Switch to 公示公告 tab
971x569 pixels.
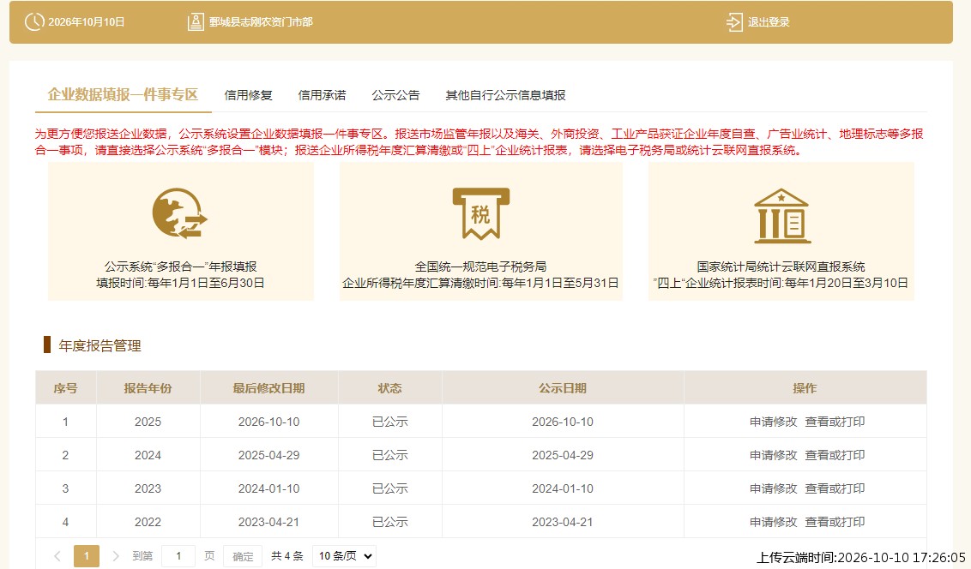click(x=395, y=95)
